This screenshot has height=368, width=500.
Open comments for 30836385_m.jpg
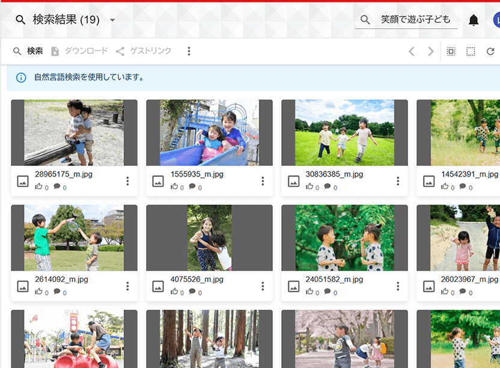coord(328,186)
